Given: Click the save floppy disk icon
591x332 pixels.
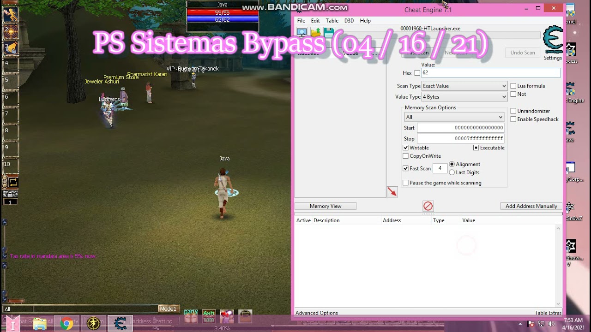Looking at the screenshot, I should [x=329, y=32].
